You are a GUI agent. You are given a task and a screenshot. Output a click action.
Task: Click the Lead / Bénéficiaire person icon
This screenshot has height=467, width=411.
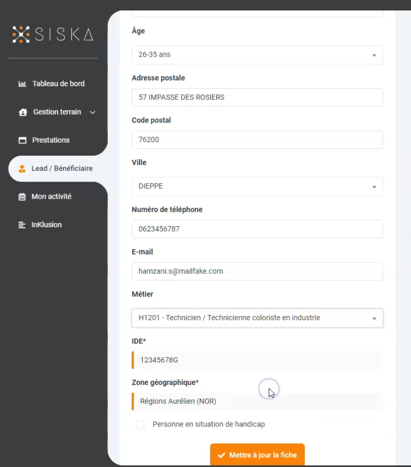(22, 169)
